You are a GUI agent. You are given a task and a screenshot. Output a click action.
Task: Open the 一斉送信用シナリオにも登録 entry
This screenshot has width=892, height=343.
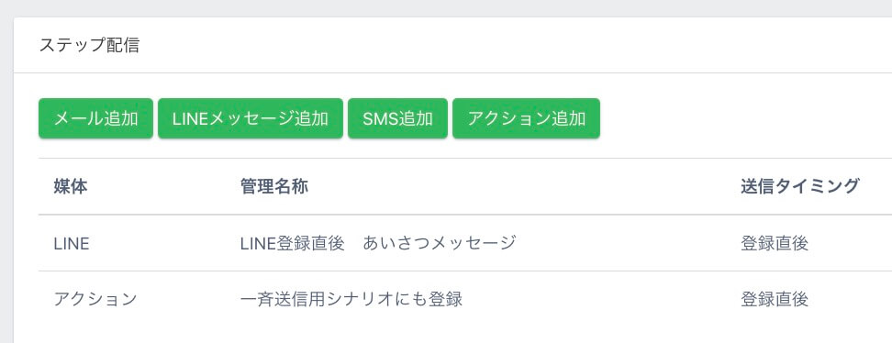pos(351,299)
